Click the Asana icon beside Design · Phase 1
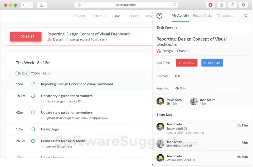This screenshot has width=253, height=167. 159,51
